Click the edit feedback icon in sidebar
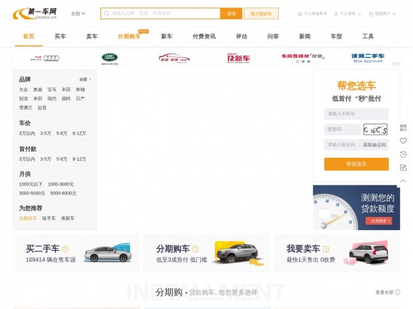This screenshot has height=309, width=413. click(x=403, y=168)
